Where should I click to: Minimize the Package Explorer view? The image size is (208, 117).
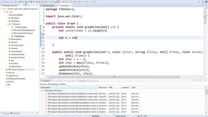pyautogui.click(x=34, y=5)
